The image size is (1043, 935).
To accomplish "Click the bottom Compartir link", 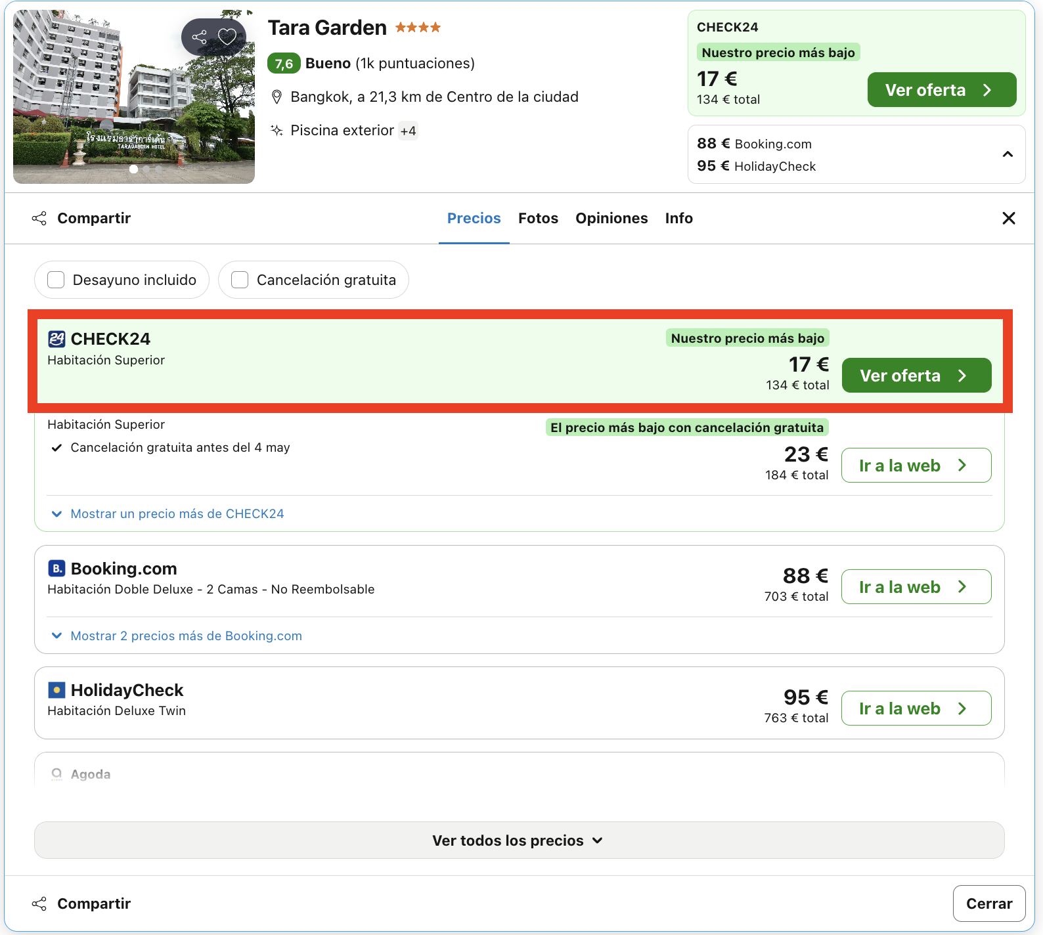I will point(94,904).
